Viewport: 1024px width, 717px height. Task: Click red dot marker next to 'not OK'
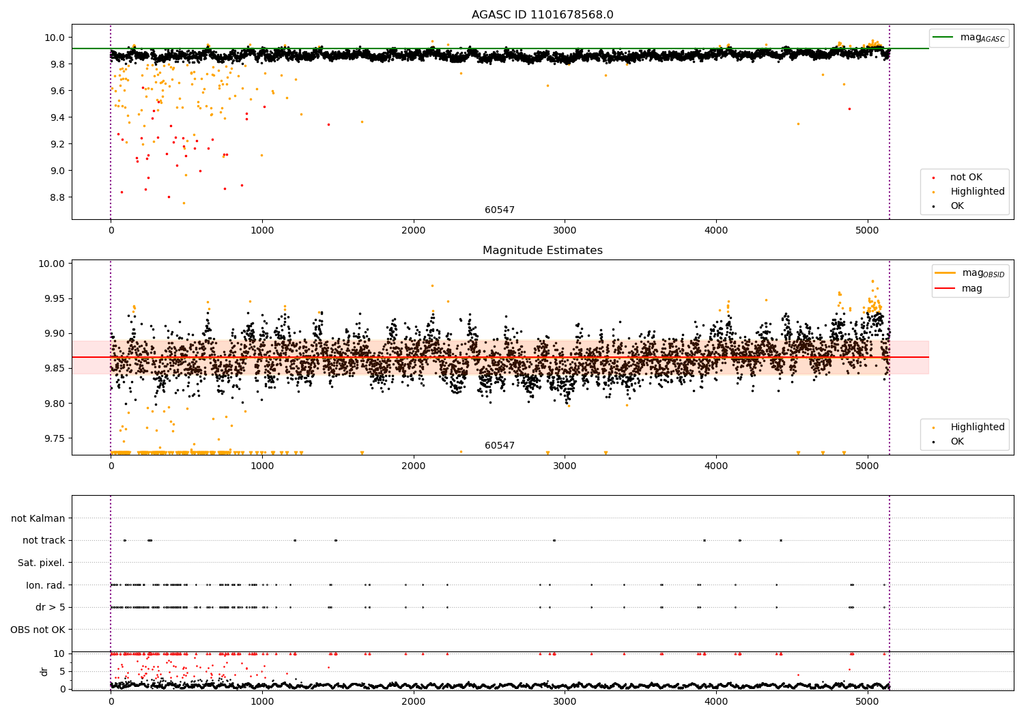[x=933, y=178]
